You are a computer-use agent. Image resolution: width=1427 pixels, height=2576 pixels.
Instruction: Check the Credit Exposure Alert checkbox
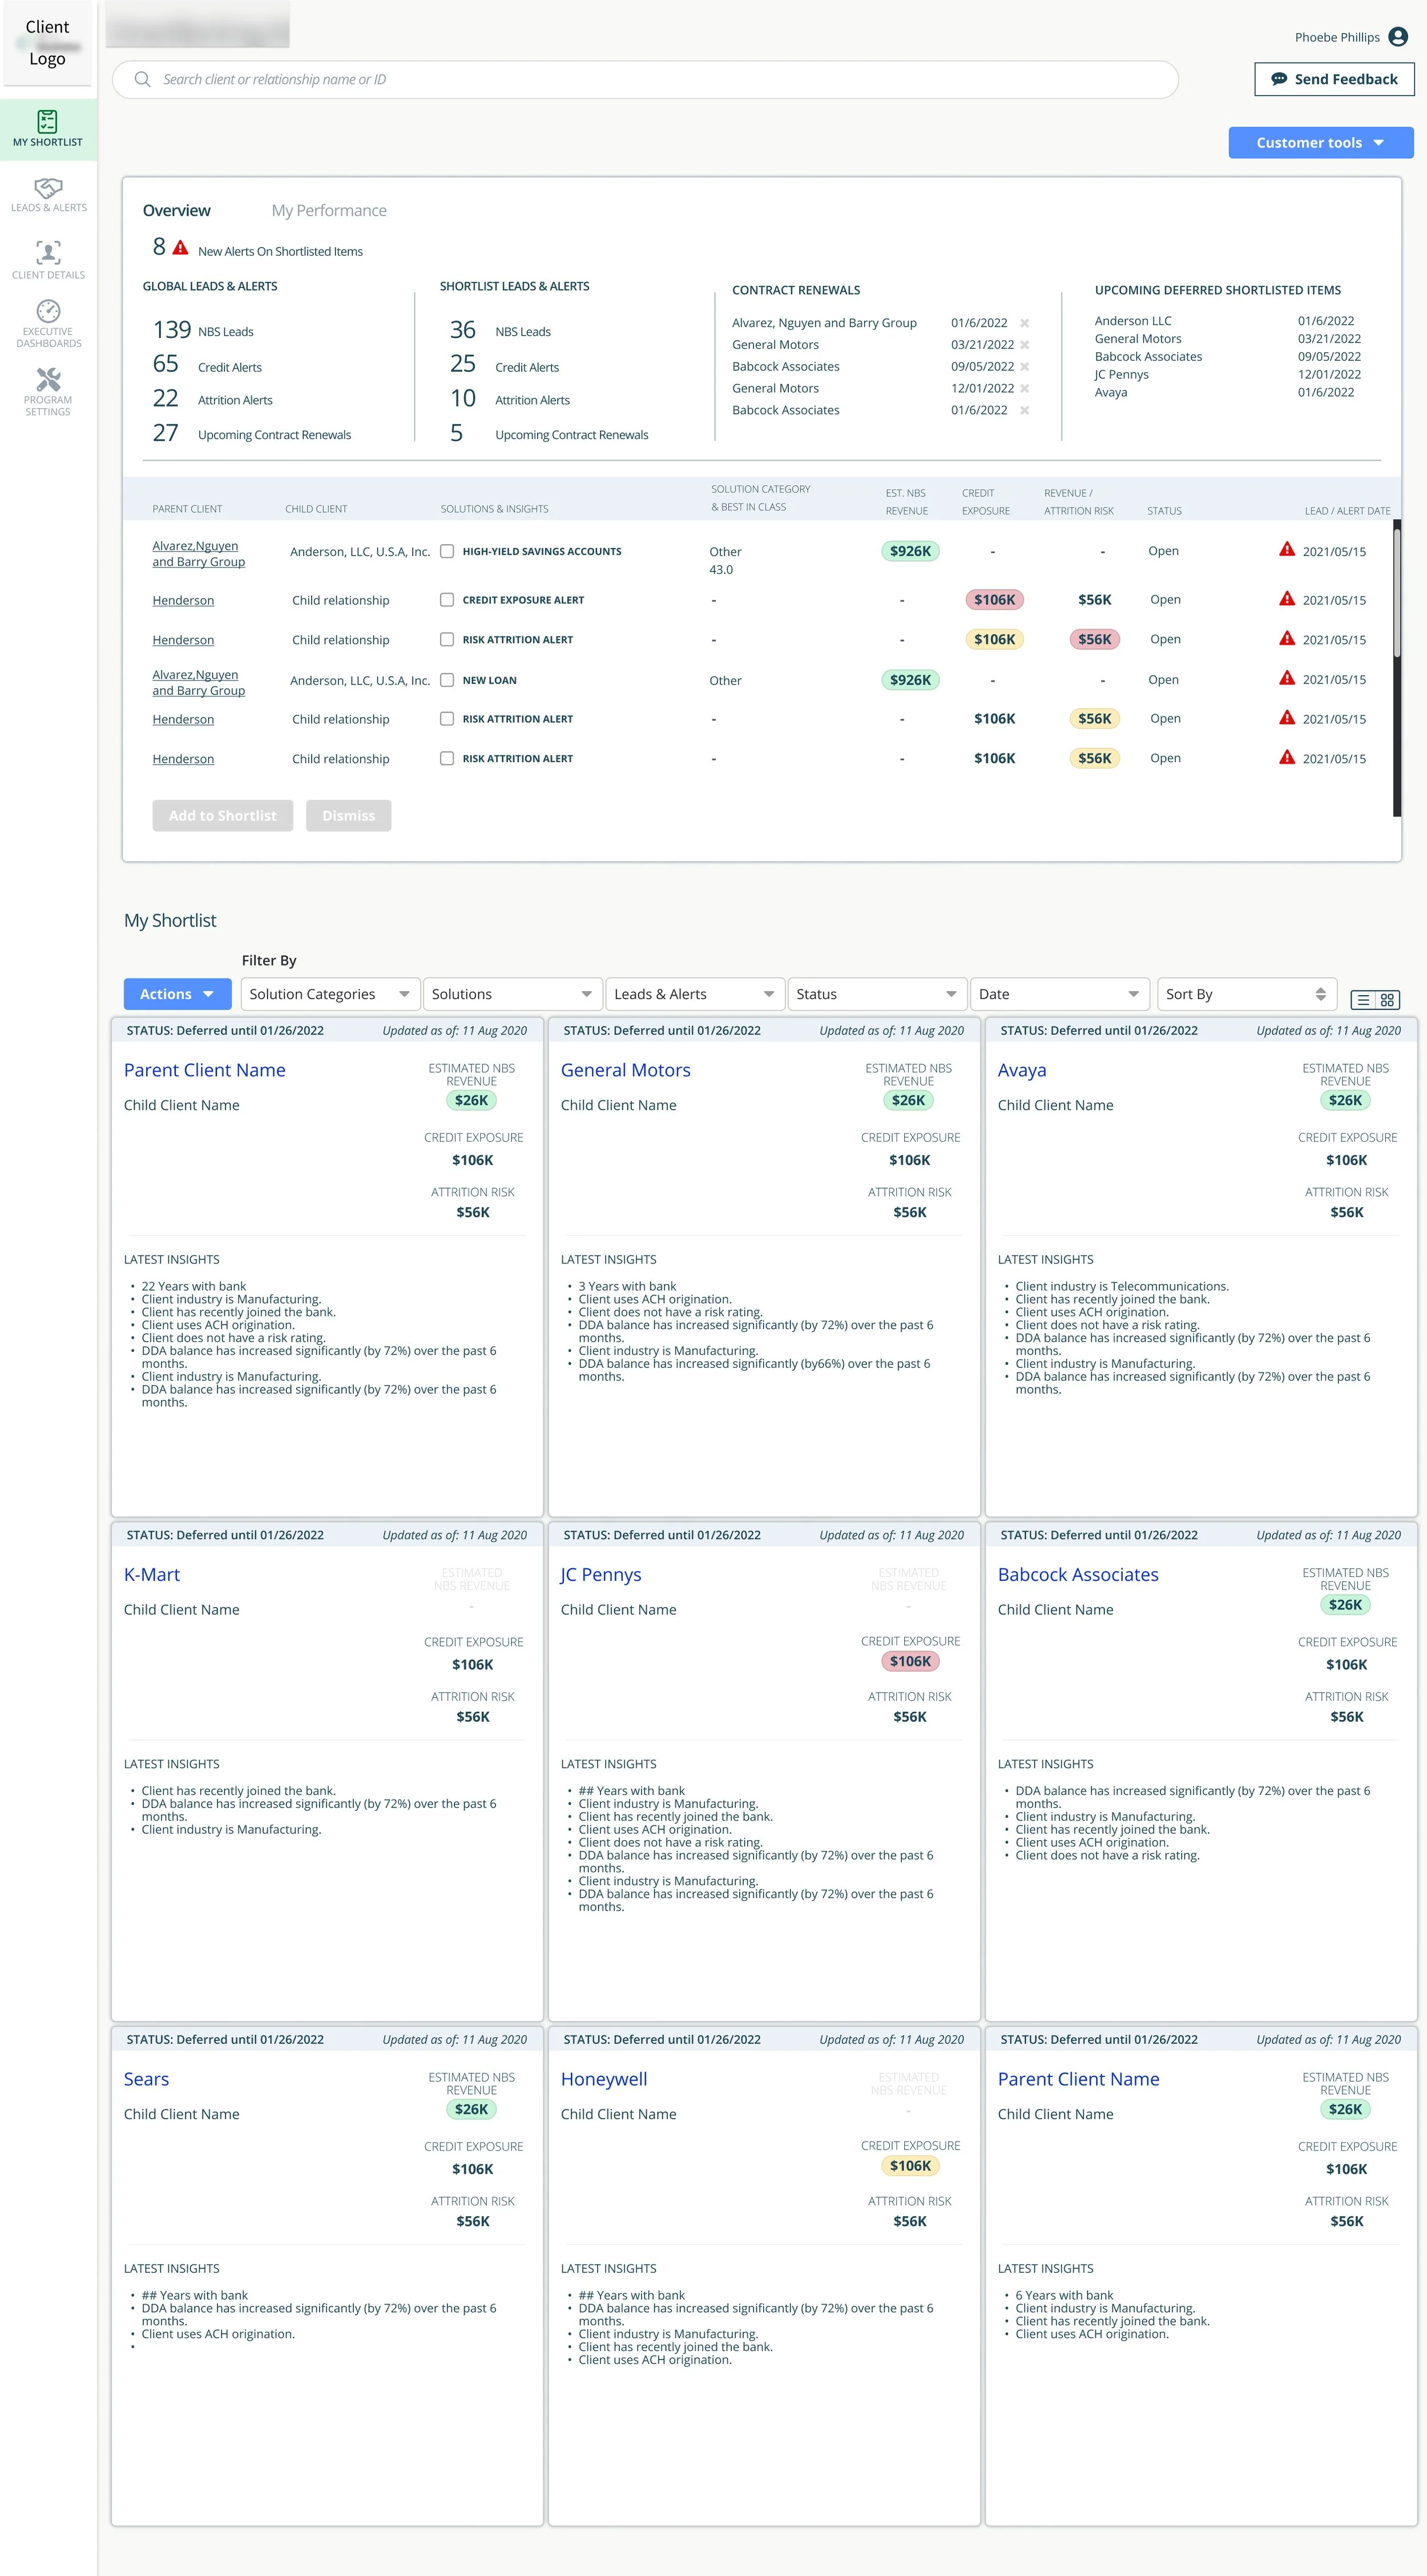[x=447, y=600]
